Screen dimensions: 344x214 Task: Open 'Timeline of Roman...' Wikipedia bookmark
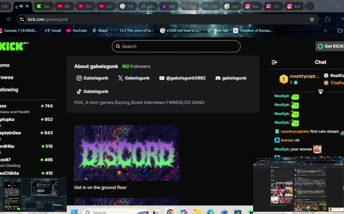(253, 31)
